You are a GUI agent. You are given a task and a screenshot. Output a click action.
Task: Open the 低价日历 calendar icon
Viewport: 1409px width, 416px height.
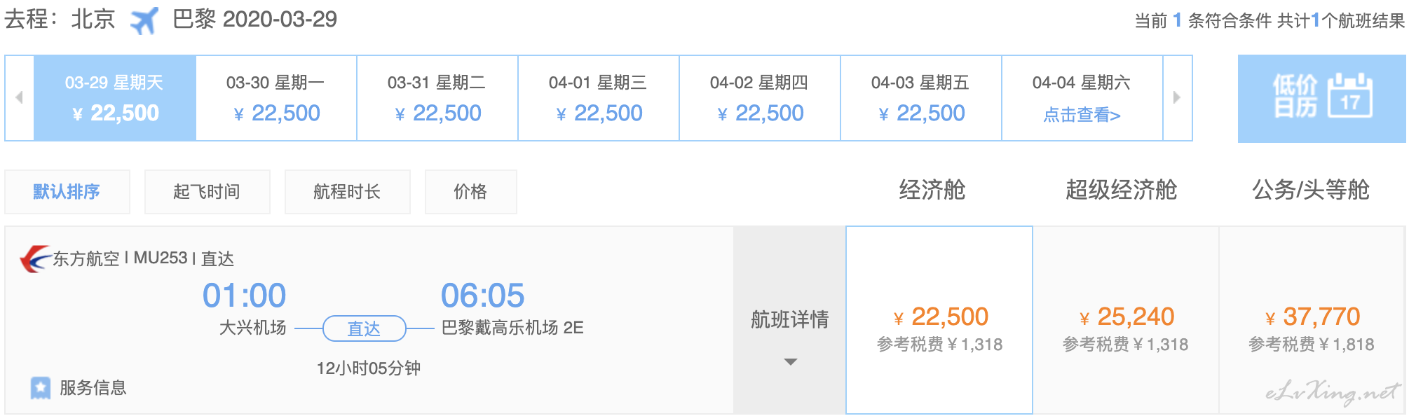[x=1321, y=98]
